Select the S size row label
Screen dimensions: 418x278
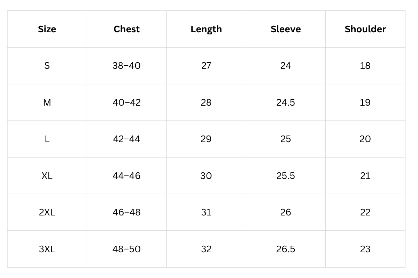[47, 66]
